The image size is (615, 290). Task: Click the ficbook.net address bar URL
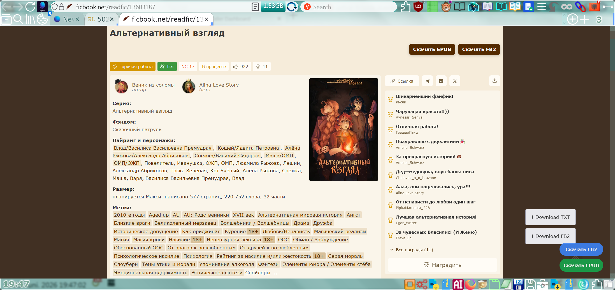point(115,7)
